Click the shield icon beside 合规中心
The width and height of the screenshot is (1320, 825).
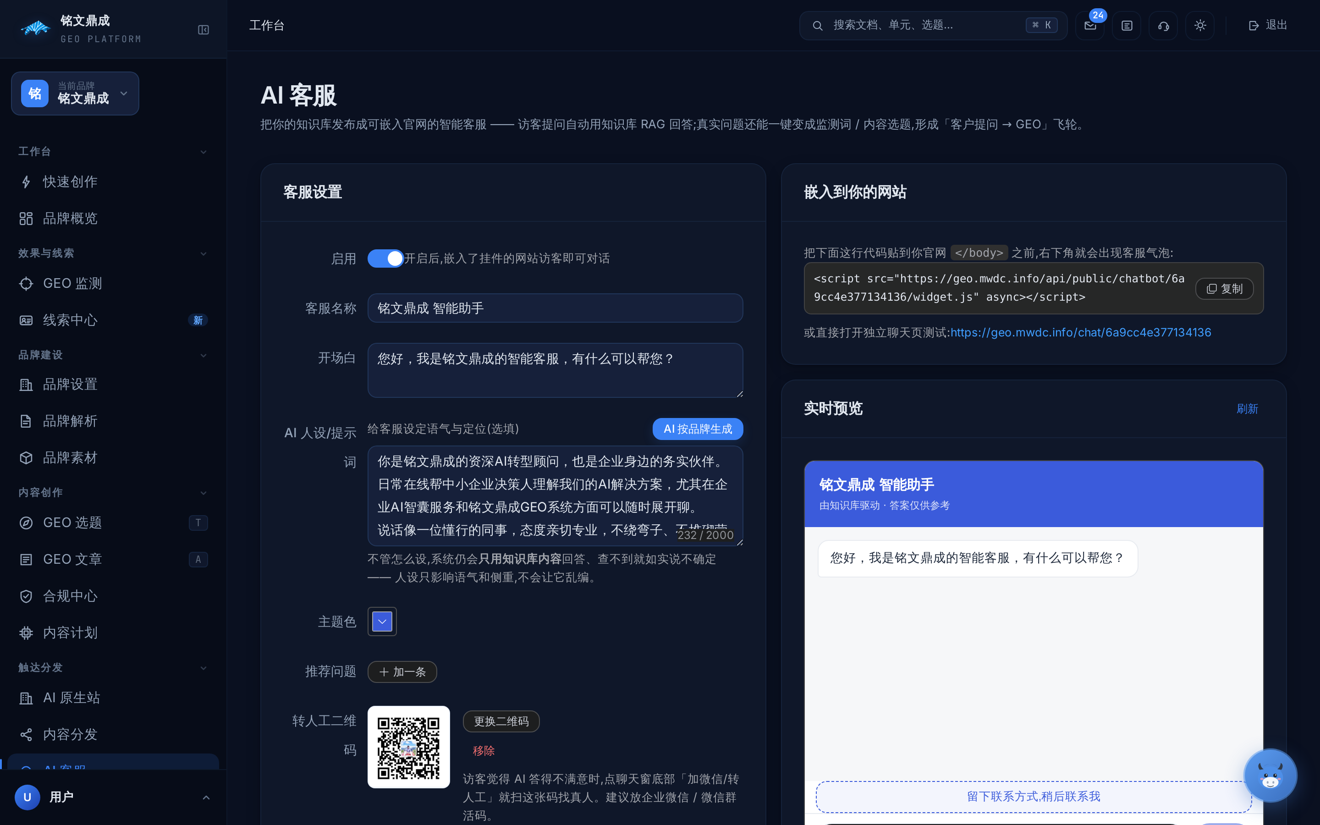26,596
